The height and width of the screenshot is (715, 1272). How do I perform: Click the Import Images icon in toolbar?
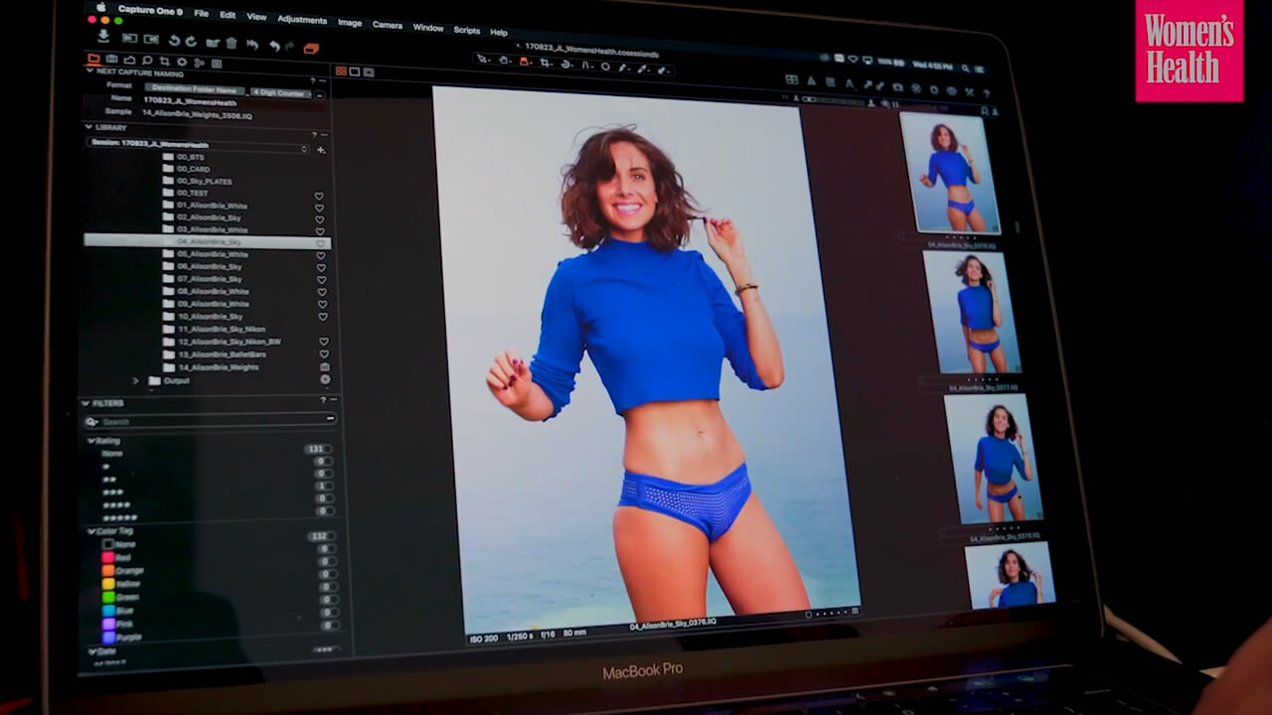(103, 37)
